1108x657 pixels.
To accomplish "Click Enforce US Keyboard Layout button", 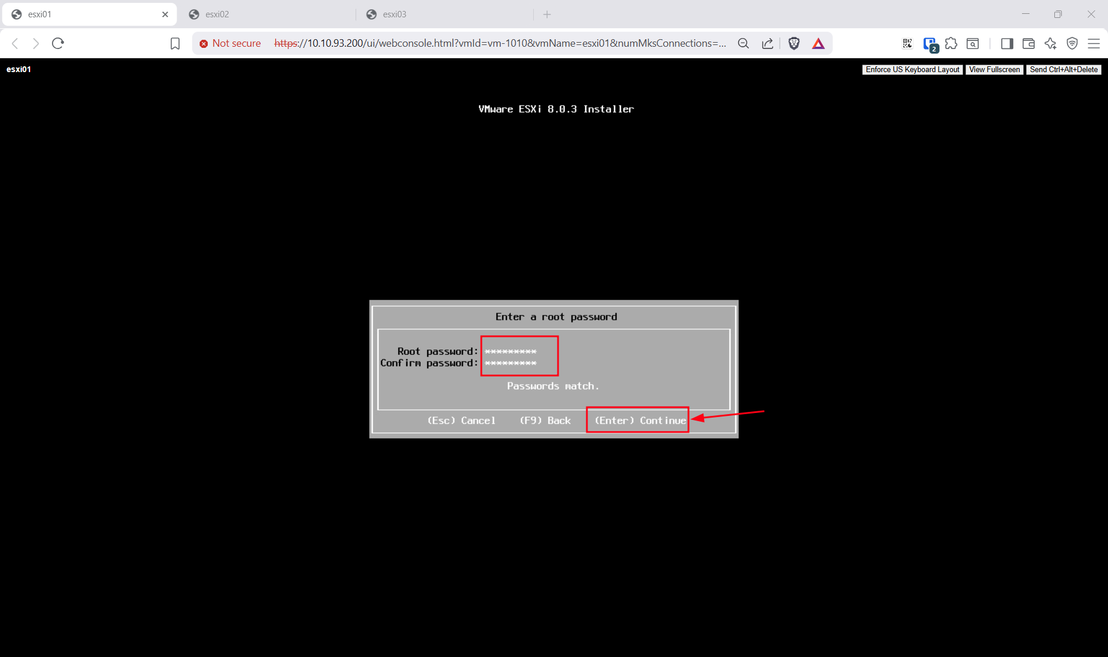I will [x=912, y=70].
